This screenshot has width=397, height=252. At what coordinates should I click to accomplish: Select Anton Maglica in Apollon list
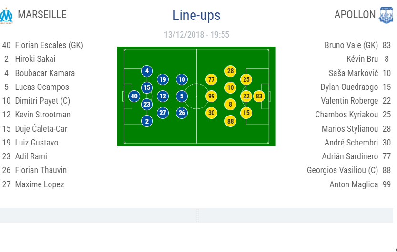coord(354,184)
